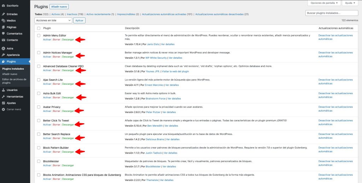Image resolution: width=362 pixels, height=183 pixels.
Task: Open the Acciones en lote dropdown
Action: (x=53, y=20)
